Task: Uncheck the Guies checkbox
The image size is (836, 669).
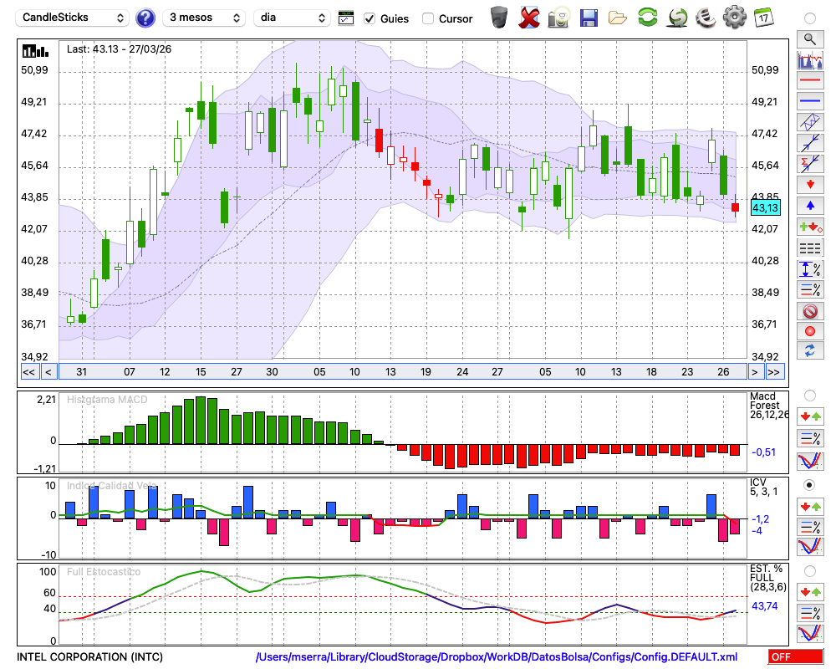Action: pos(370,18)
